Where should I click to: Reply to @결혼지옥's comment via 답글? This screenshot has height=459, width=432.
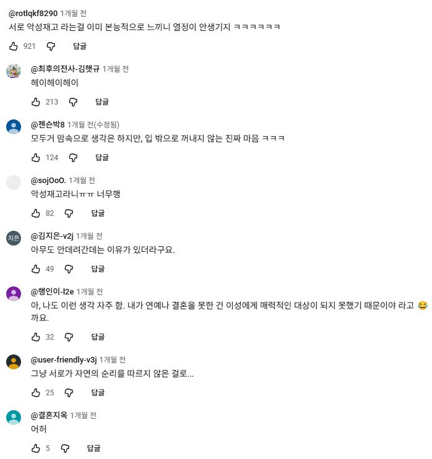93,448
